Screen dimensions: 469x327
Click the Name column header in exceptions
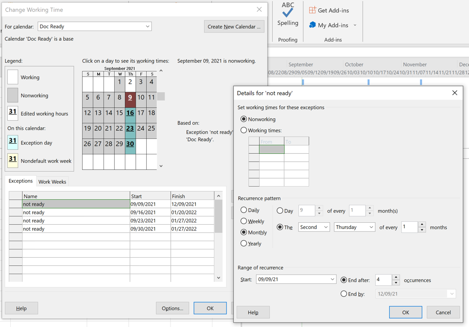76,196
